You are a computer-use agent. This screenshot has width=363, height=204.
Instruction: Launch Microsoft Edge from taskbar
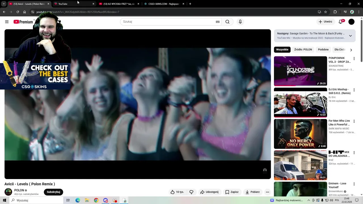click(x=77, y=200)
